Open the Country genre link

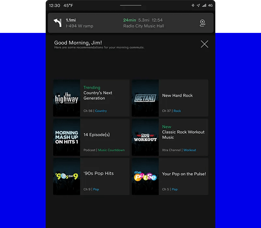(x=101, y=111)
